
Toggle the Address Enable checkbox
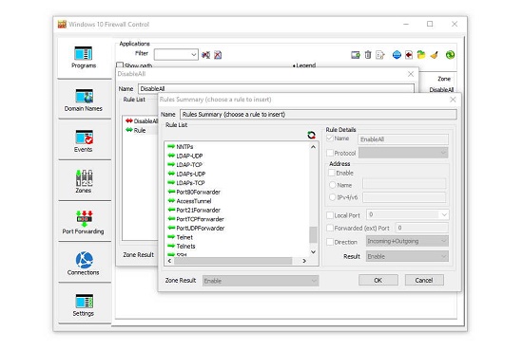(x=332, y=173)
